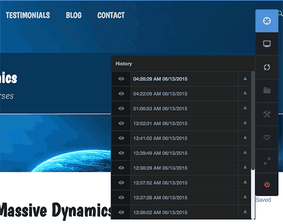Image resolution: width=283 pixels, height=224 pixels.
Task: Select history entry 04:22:09 AM 06/13/2015
Action: 184,94
